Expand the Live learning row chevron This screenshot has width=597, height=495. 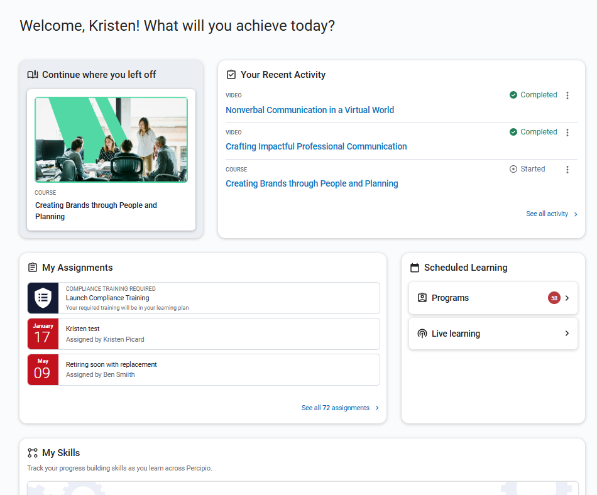[567, 334]
